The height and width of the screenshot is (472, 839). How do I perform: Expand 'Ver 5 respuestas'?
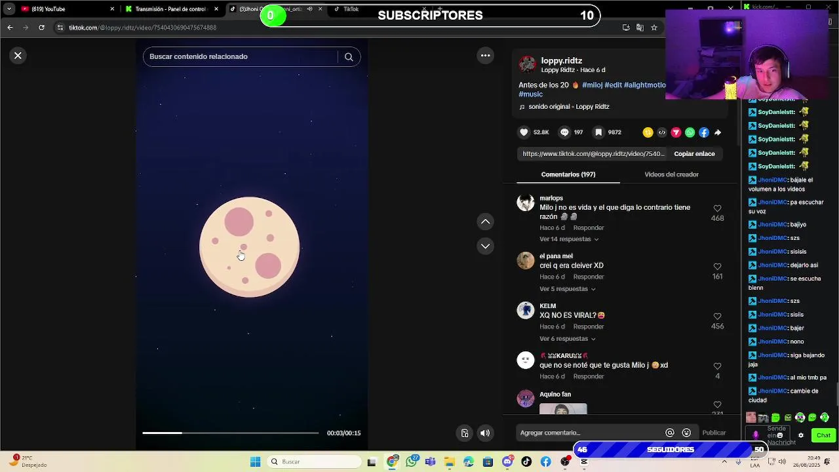568,289
